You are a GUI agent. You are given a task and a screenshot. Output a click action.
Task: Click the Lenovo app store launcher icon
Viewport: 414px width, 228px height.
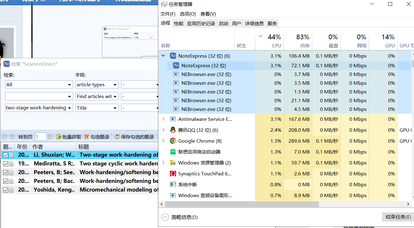[x=173, y=152]
